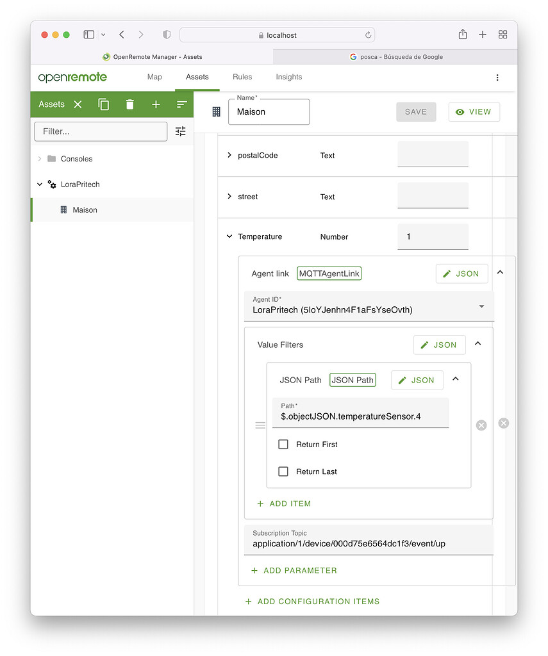Delete the Maison asset with the trash icon
Image resolution: width=548 pixels, height=656 pixels.
click(130, 104)
